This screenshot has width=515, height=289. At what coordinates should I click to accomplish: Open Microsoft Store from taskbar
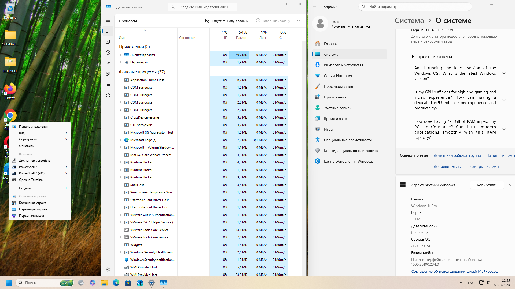tap(128, 283)
